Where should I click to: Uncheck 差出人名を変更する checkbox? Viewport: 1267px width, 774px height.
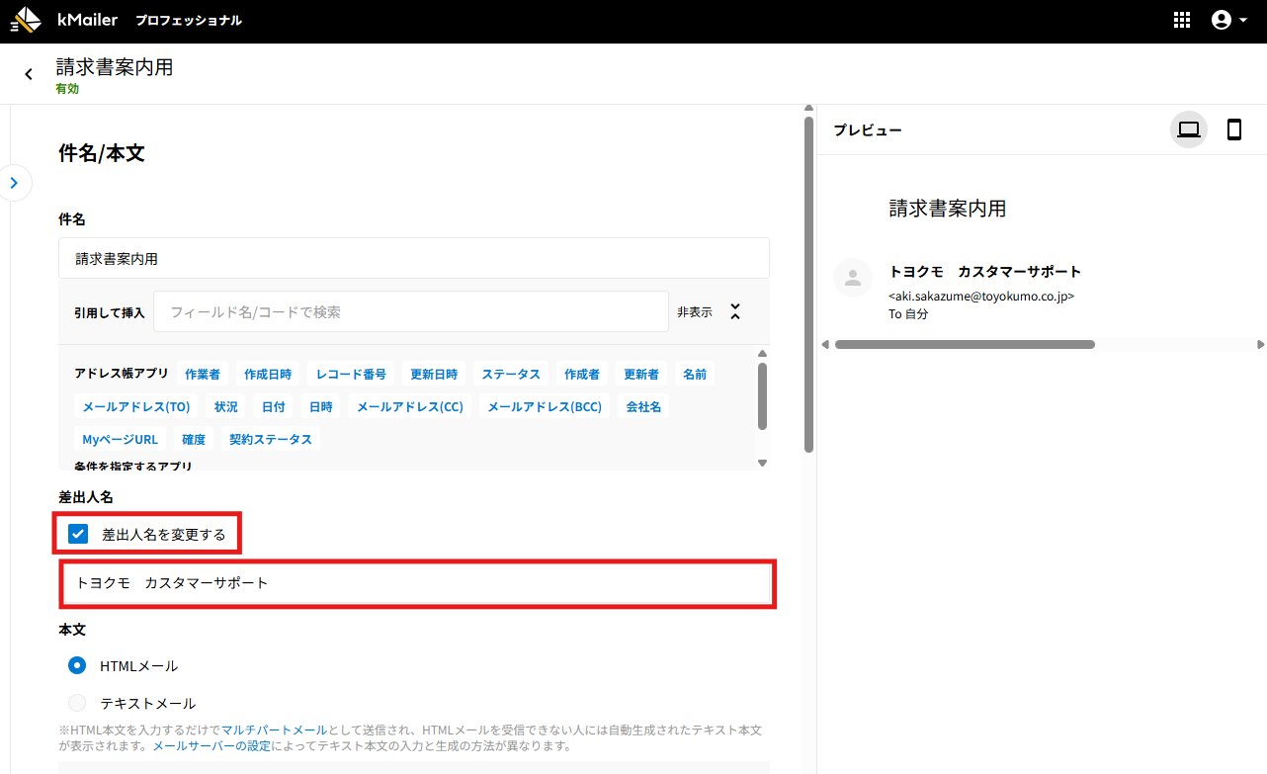(78, 535)
